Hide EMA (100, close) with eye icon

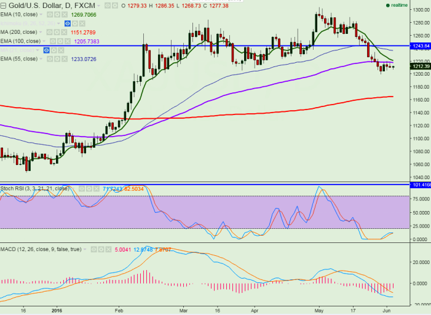click(53, 41)
